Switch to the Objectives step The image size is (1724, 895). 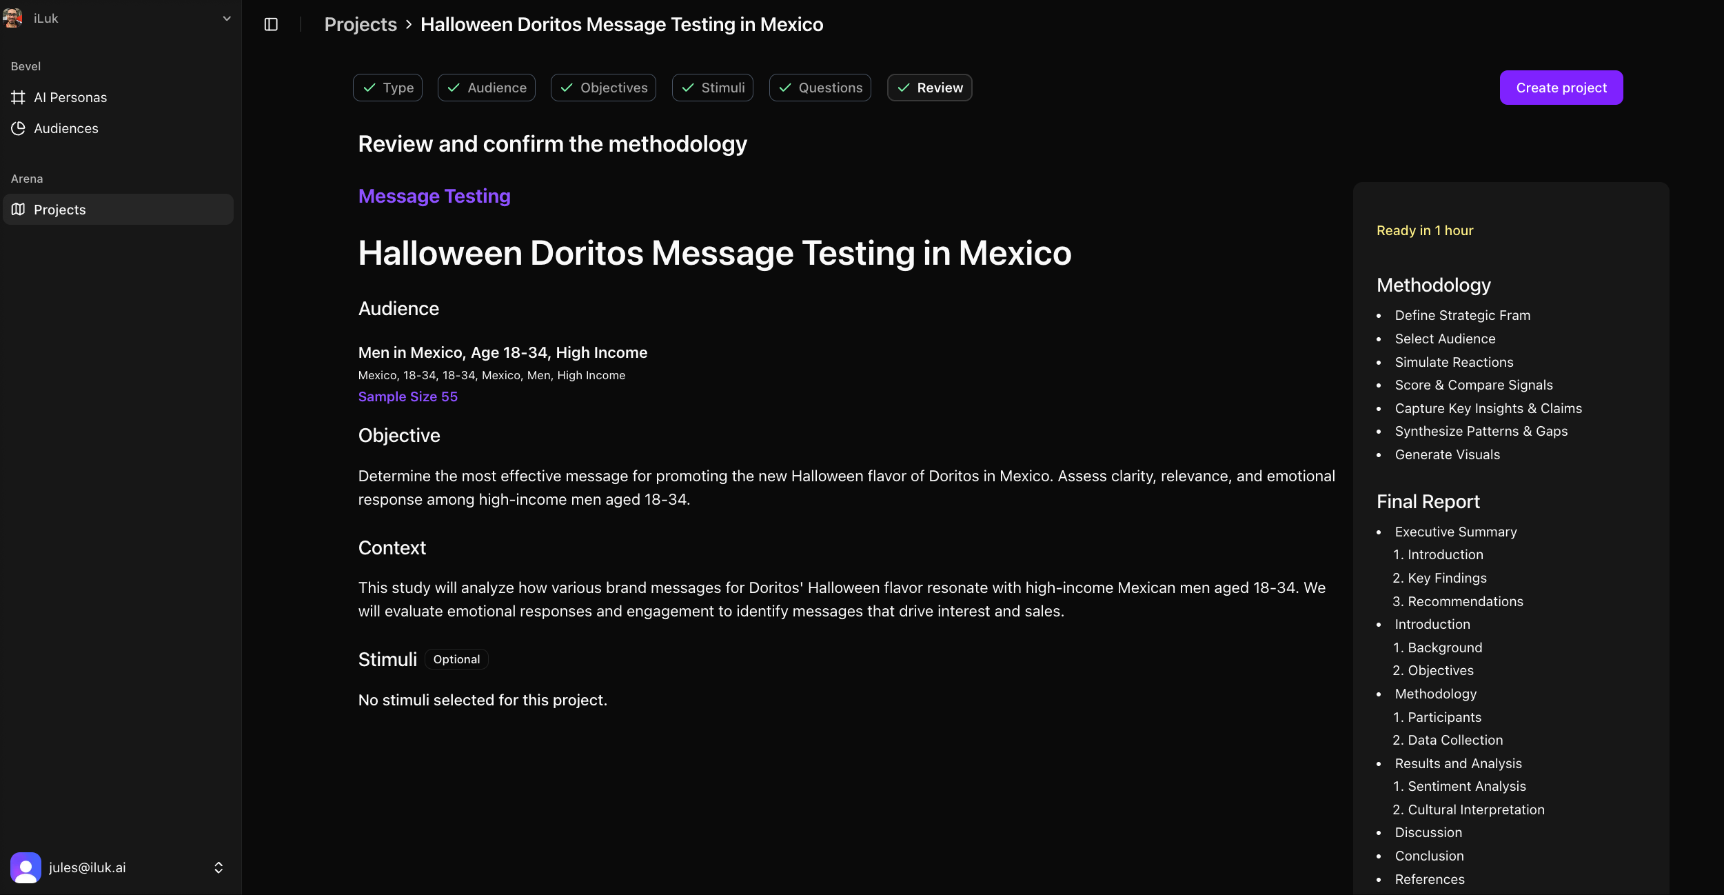(603, 88)
